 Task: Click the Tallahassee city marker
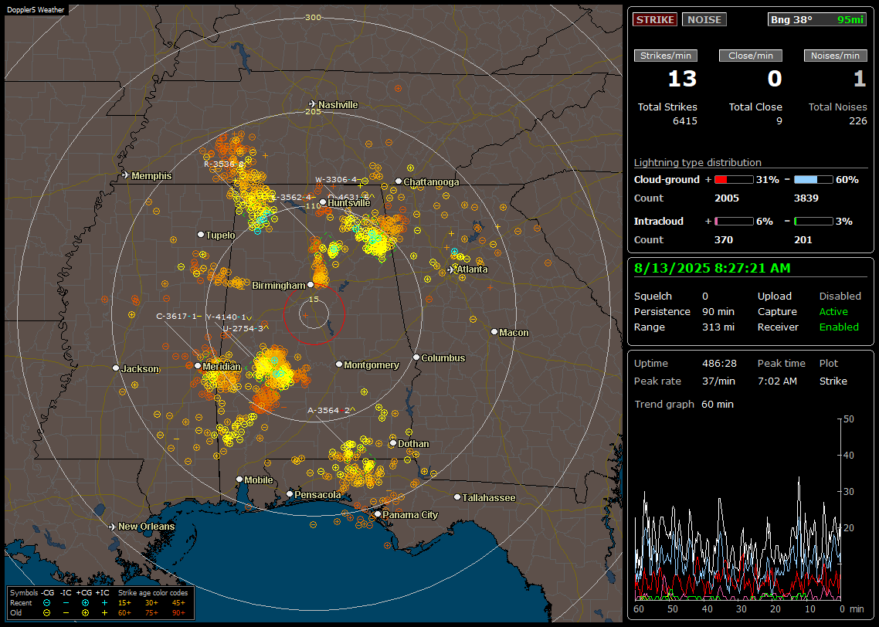(457, 497)
